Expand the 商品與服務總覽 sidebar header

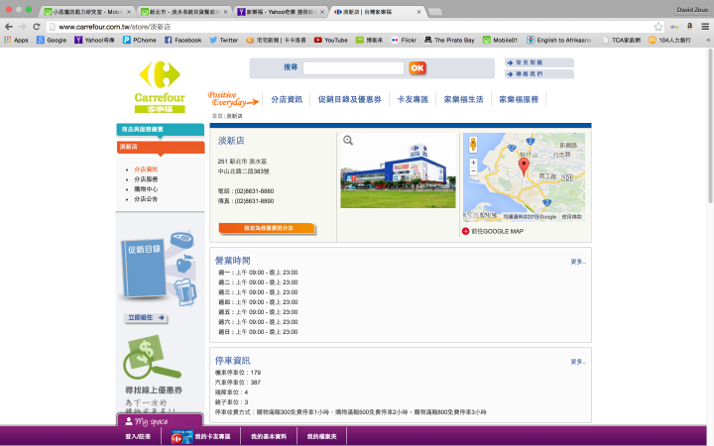[160, 129]
